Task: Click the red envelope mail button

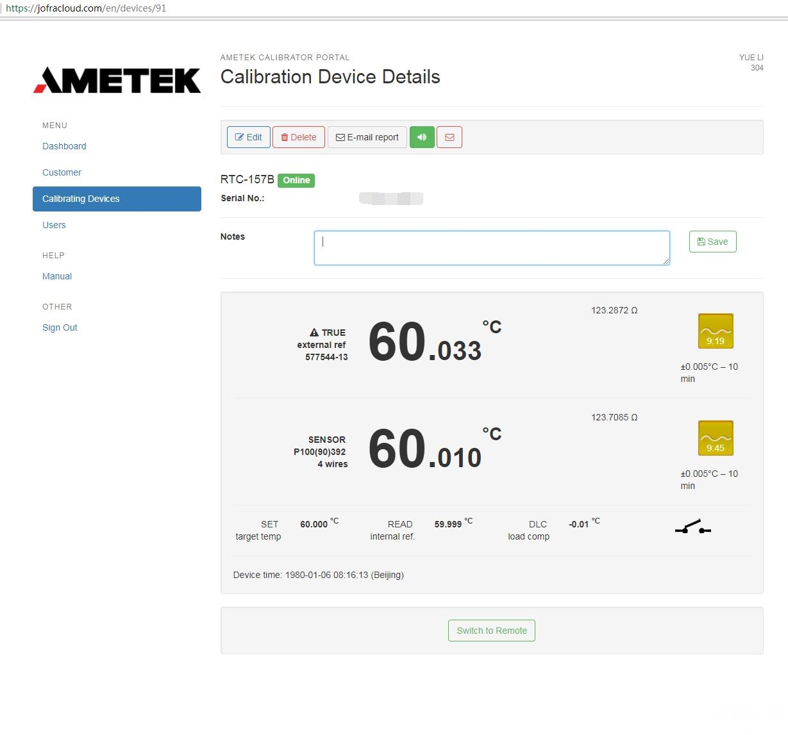Action: [449, 137]
